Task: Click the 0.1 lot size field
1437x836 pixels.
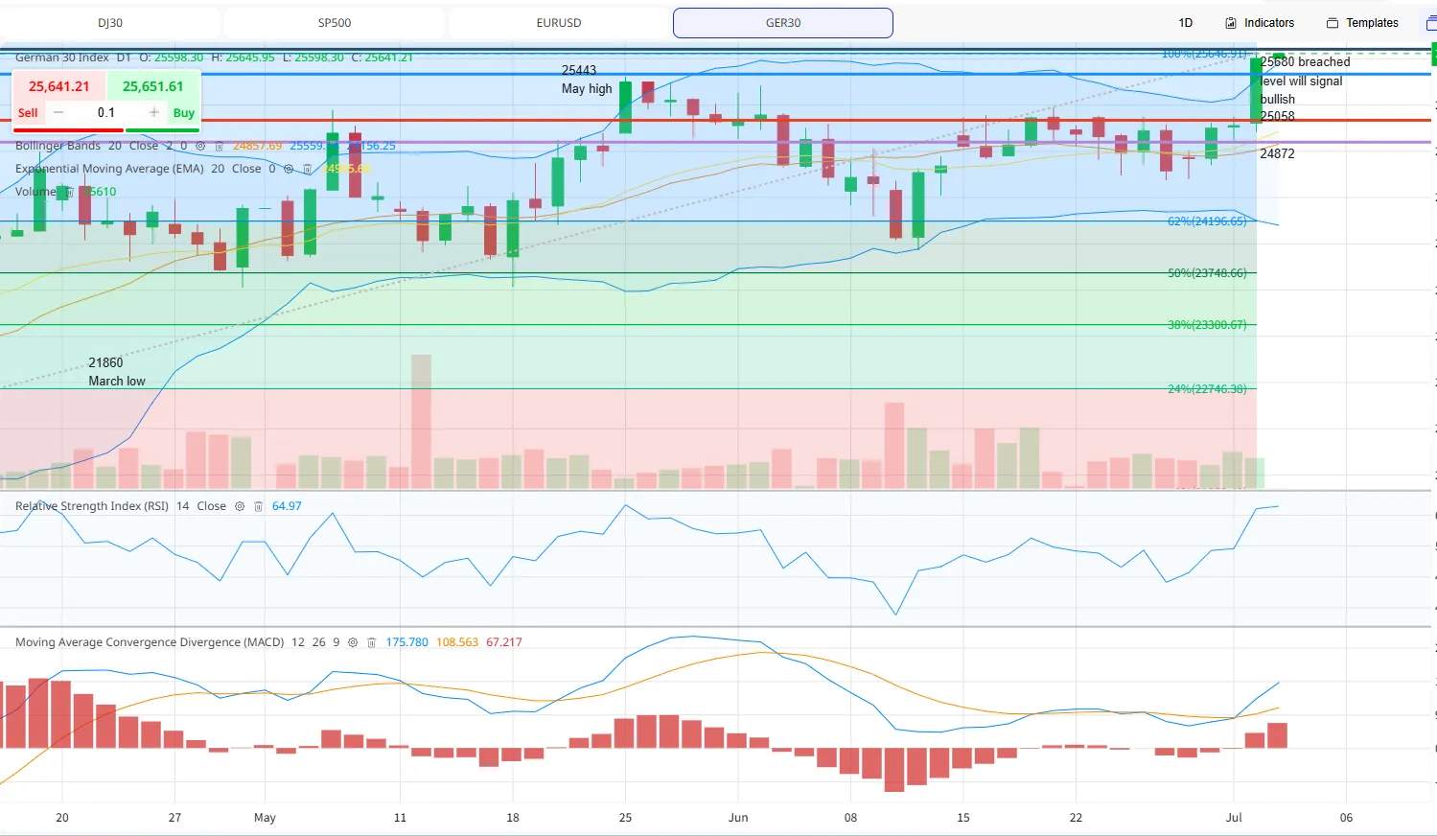Action: click(106, 112)
